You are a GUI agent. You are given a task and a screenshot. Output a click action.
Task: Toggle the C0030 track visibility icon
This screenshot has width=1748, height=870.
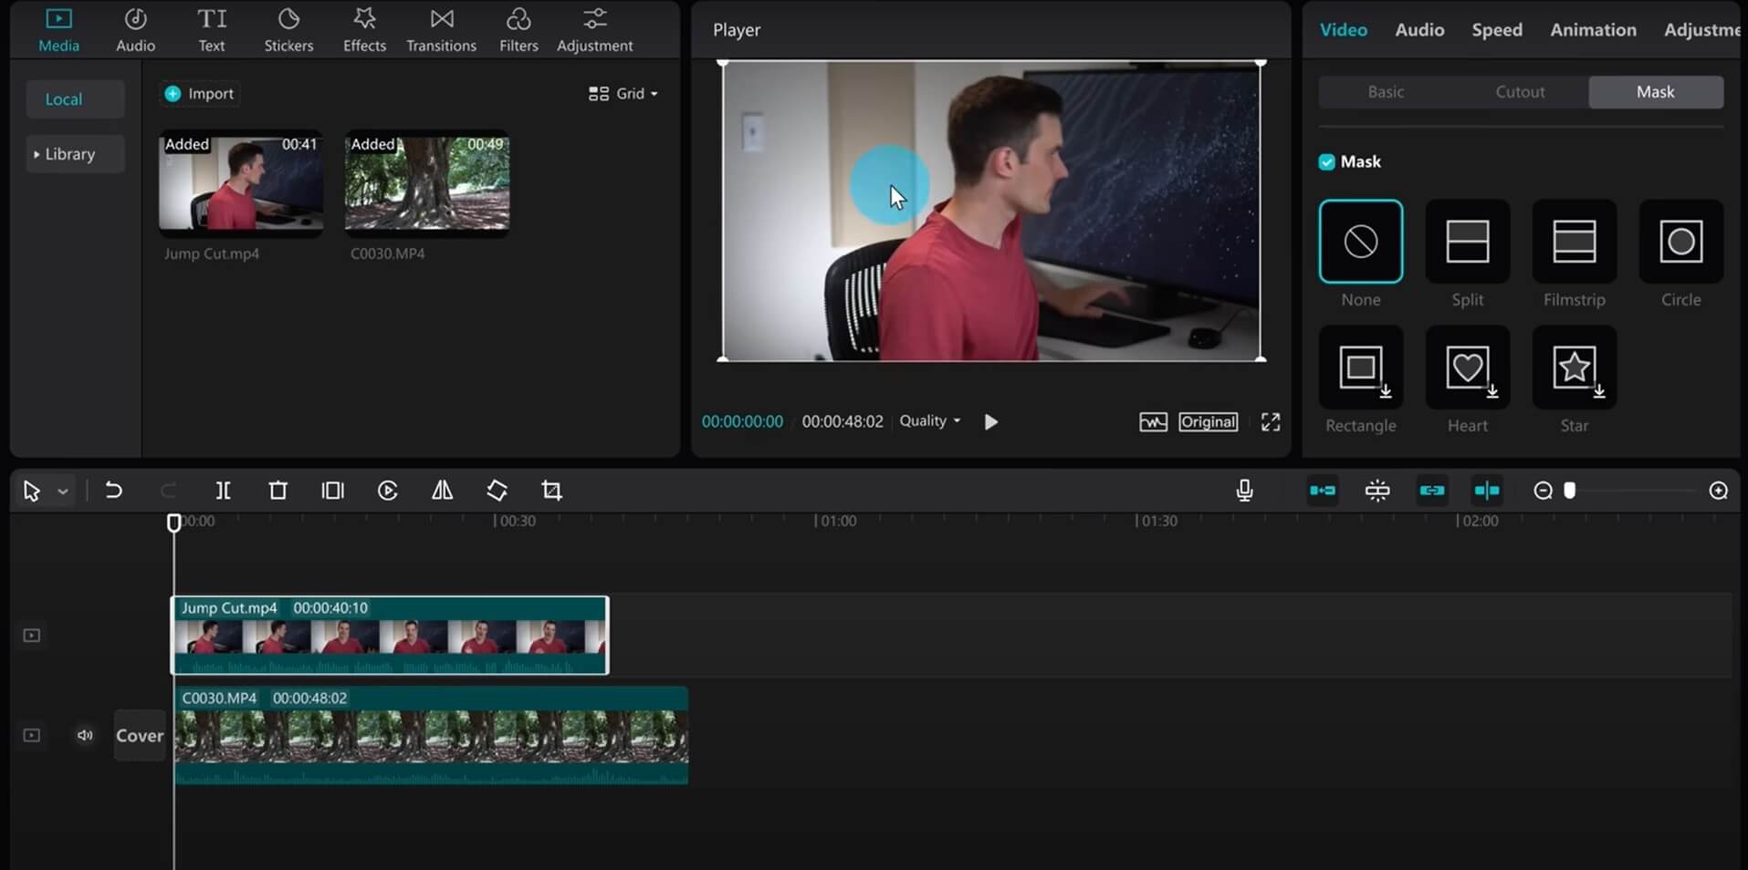[31, 735]
